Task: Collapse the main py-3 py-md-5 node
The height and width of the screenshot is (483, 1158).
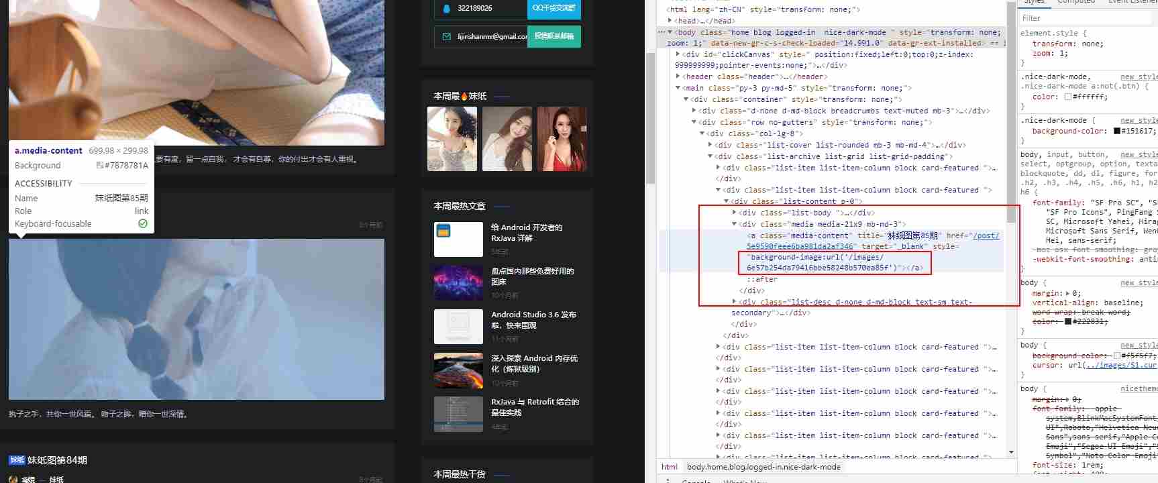Action: (678, 88)
